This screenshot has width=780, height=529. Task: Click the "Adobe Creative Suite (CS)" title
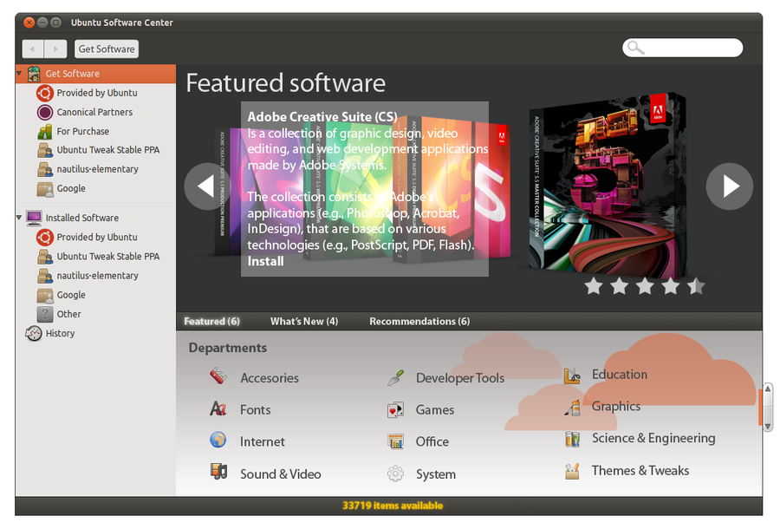click(322, 117)
